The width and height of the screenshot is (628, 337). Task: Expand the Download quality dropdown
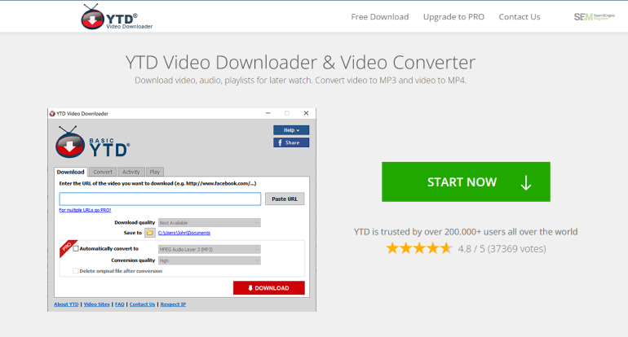pyautogui.click(x=210, y=223)
